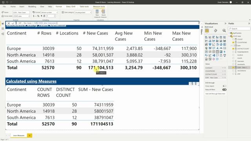Save the file from title bar
Viewport: 251px width, 141px height.
3,2
